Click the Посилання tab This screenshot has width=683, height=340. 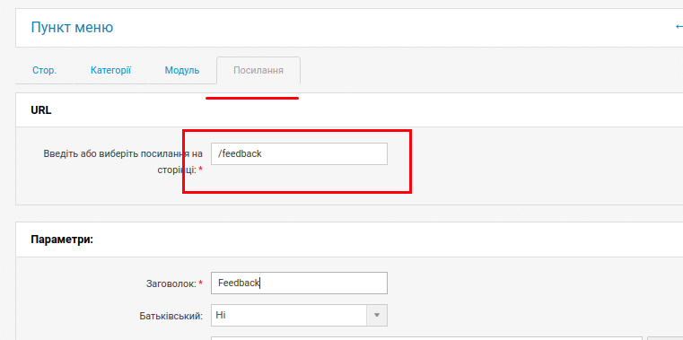[258, 71]
